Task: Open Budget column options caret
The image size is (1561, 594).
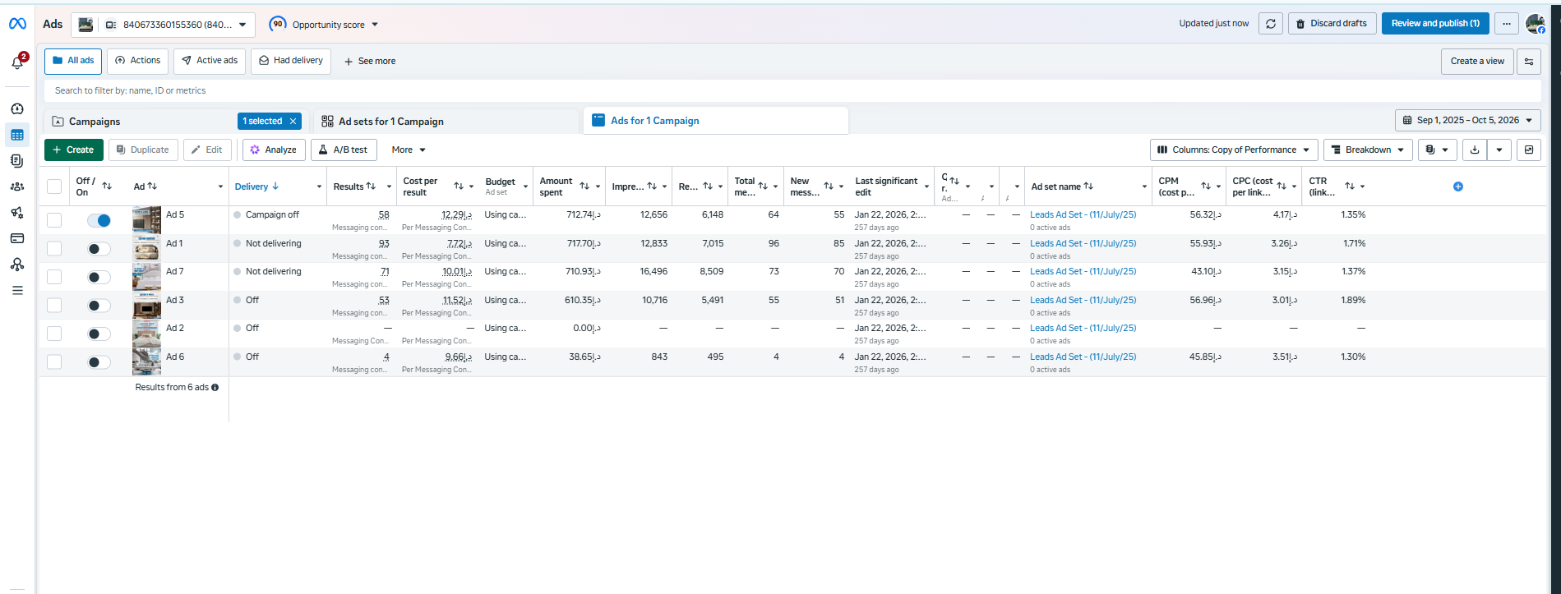Action: click(525, 186)
